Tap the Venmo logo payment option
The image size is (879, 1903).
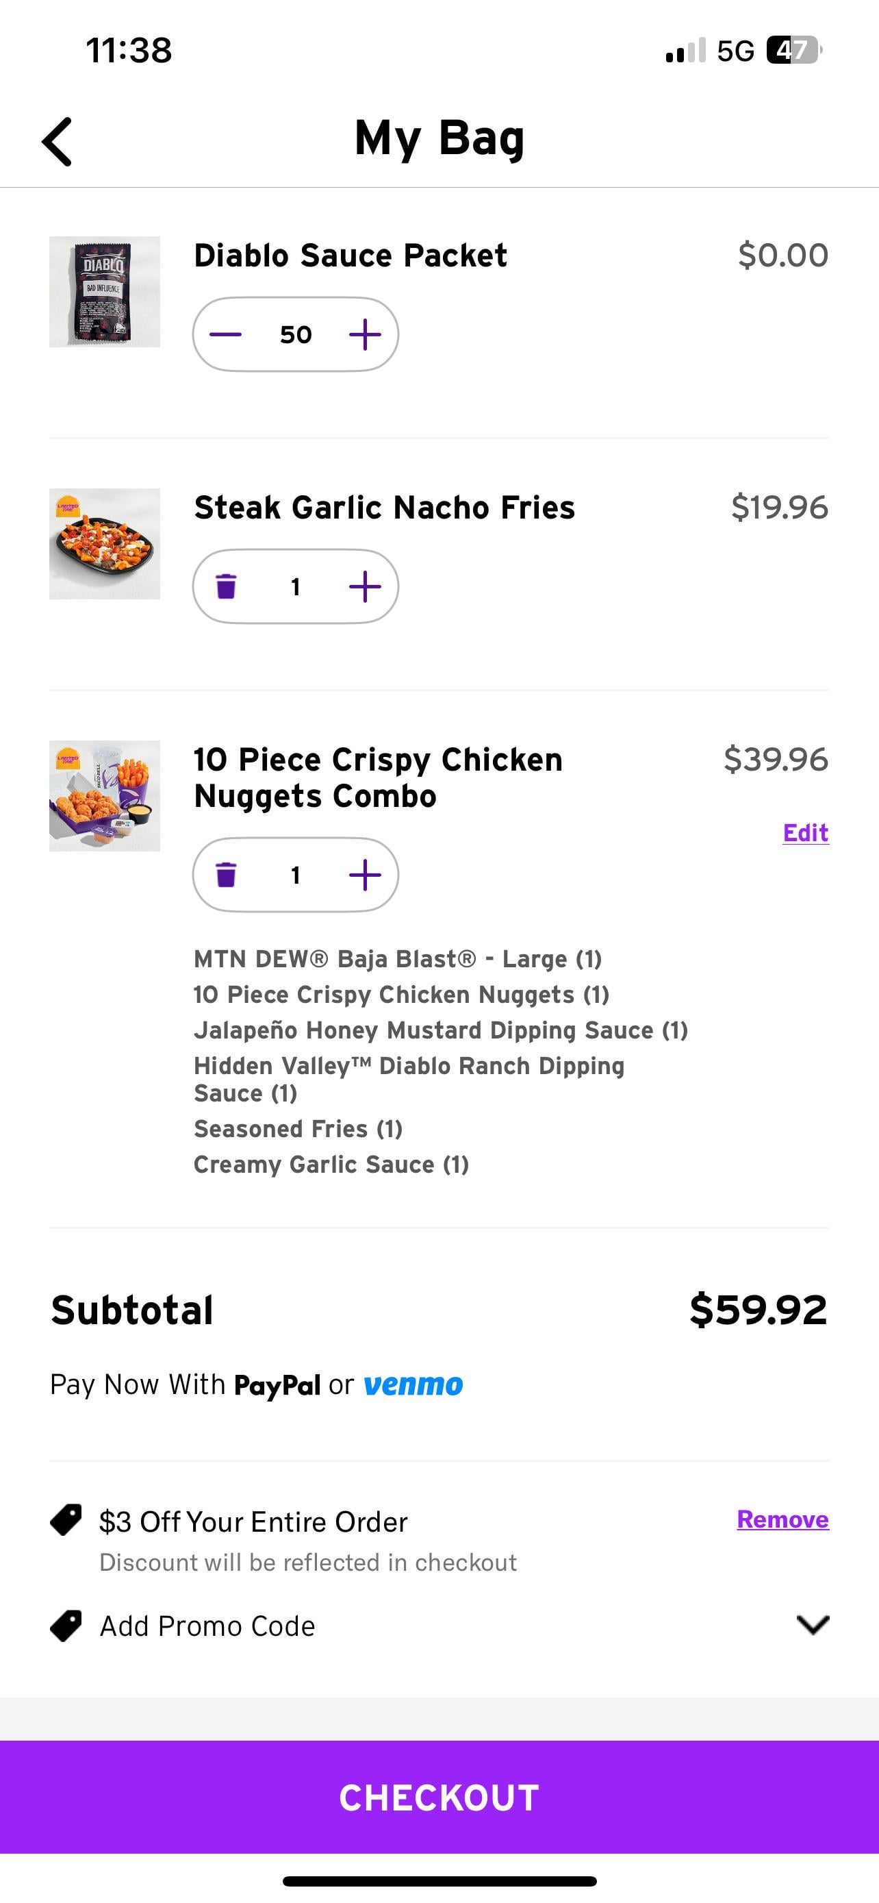413,1384
